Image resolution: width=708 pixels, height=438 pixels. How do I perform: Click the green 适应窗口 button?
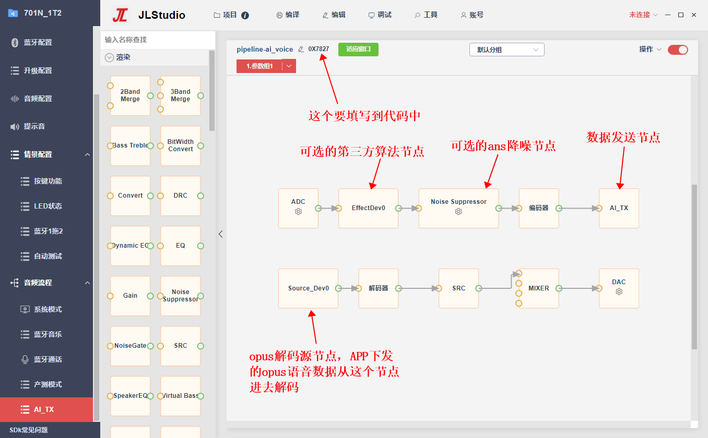tap(358, 50)
